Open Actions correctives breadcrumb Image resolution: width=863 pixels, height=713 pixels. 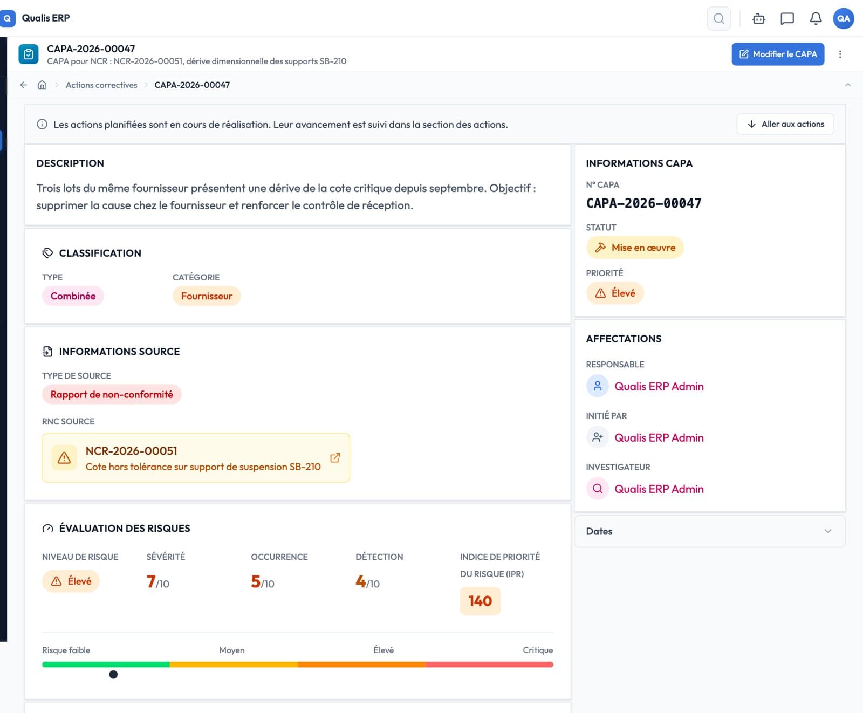101,85
